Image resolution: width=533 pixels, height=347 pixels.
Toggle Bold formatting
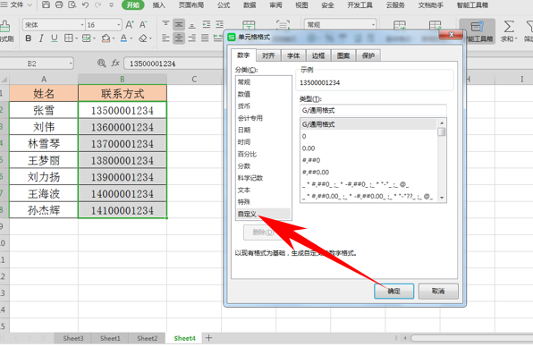(29, 38)
